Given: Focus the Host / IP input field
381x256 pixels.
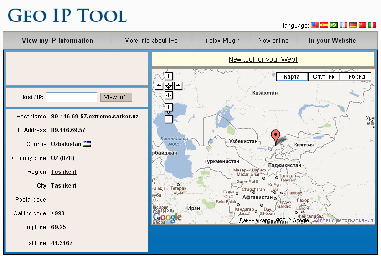Looking at the screenshot, I should point(72,97).
